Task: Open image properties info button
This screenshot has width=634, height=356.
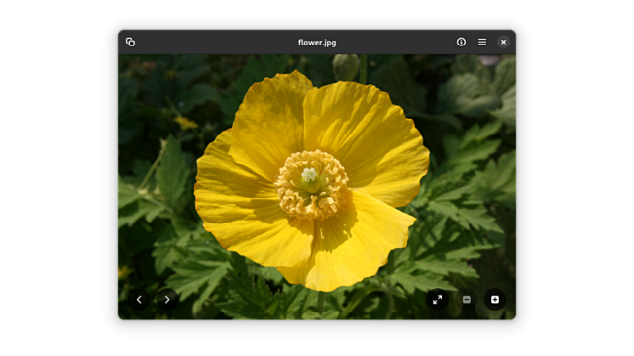Action: tap(461, 42)
